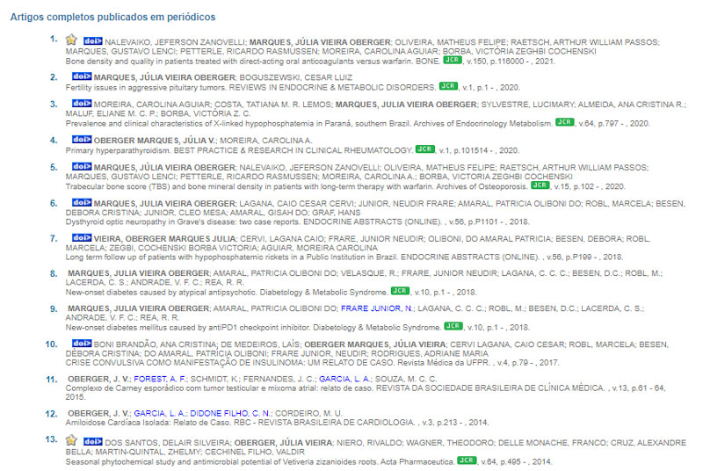The height and width of the screenshot is (471, 703).
Task: Click the DOI badge on article 6
Action: [x=82, y=202]
